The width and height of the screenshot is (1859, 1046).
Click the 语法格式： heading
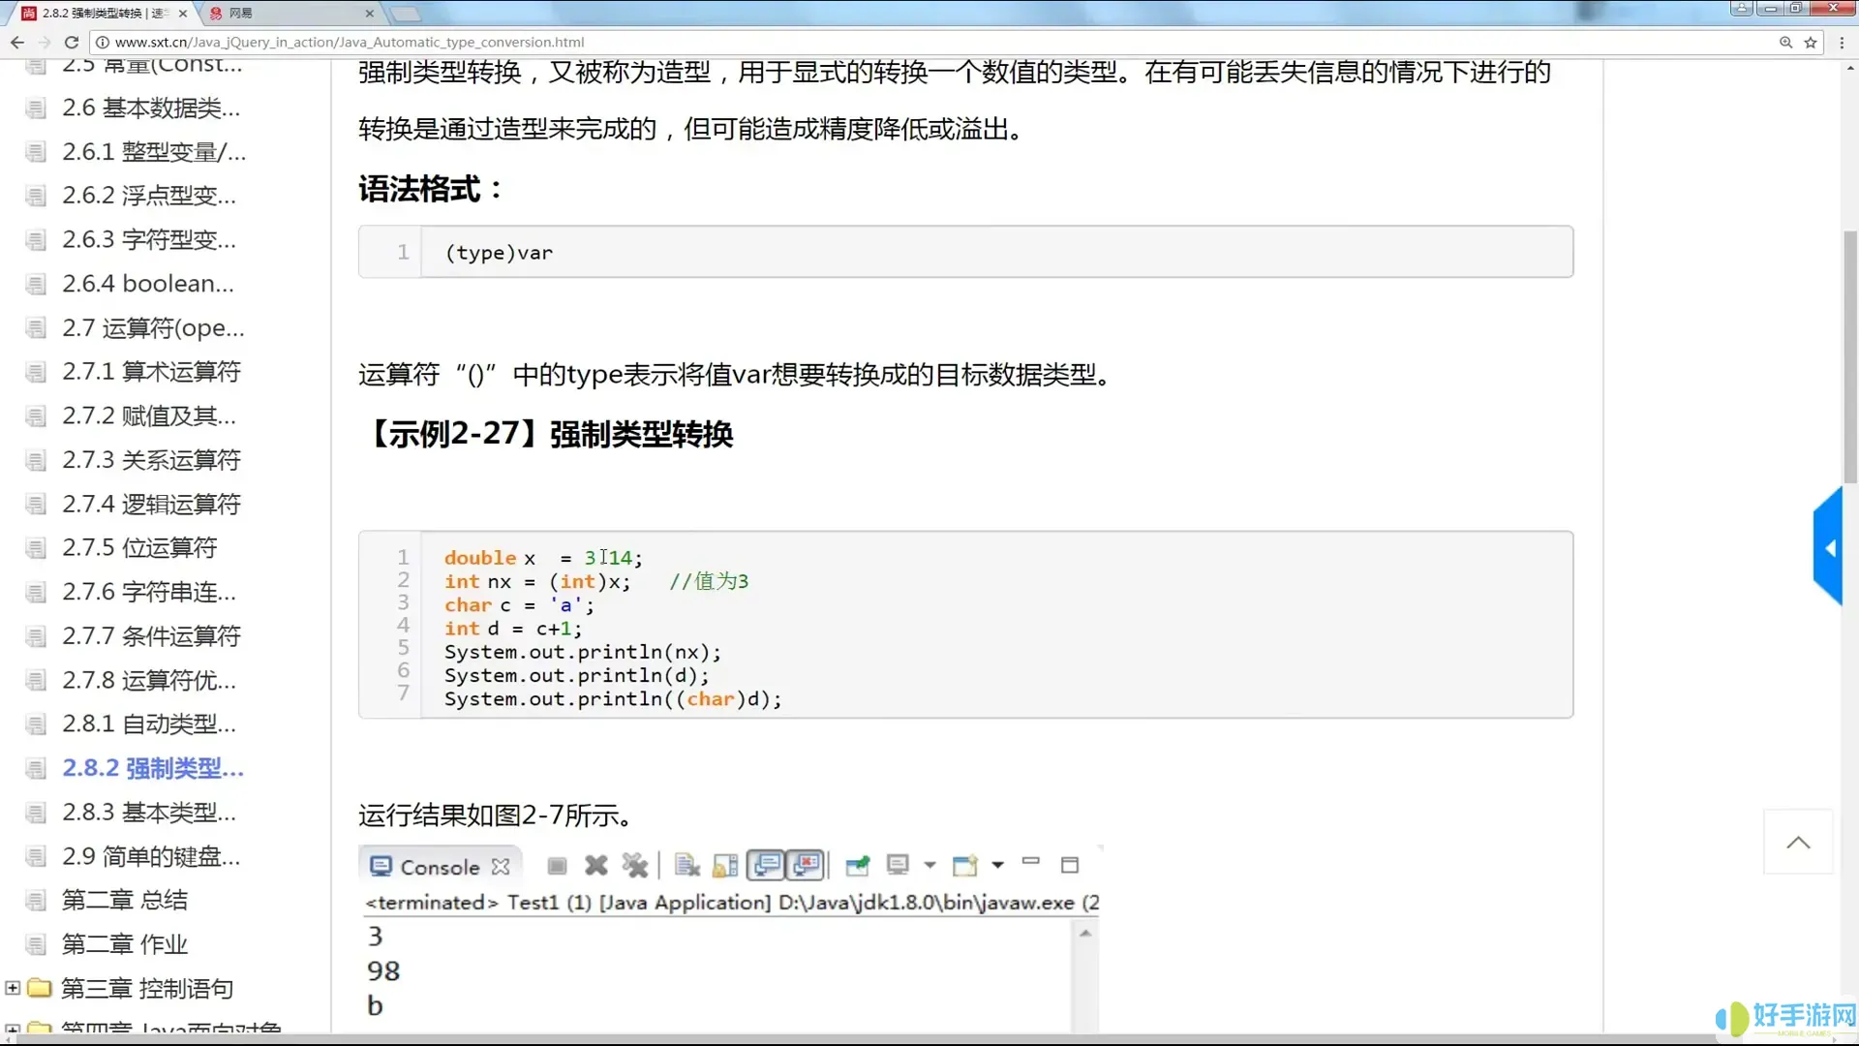[x=432, y=190]
